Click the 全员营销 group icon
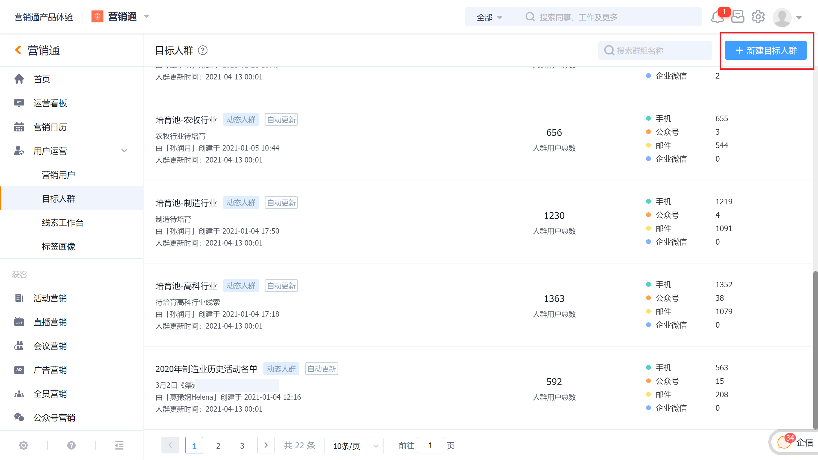 19,394
